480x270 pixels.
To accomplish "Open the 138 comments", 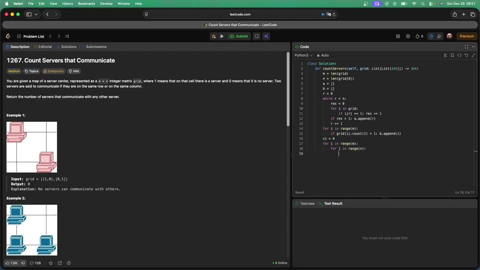I will [x=35, y=263].
